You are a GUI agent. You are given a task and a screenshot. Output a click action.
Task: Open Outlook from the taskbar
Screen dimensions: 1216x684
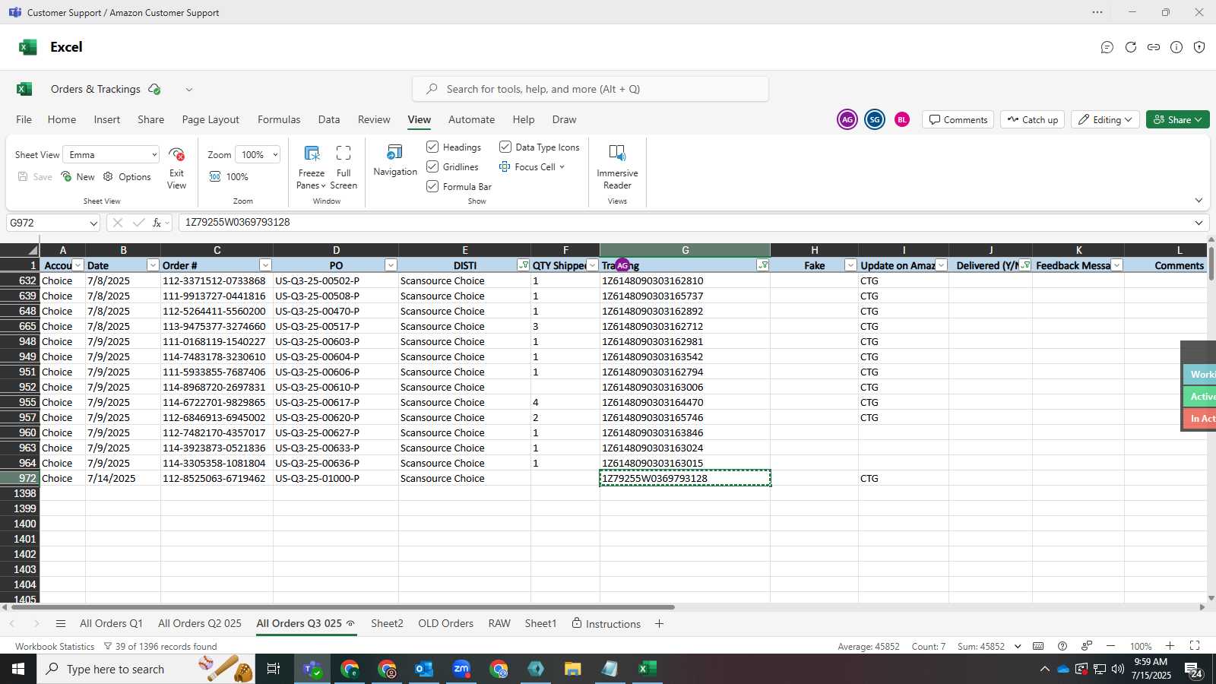point(424,669)
